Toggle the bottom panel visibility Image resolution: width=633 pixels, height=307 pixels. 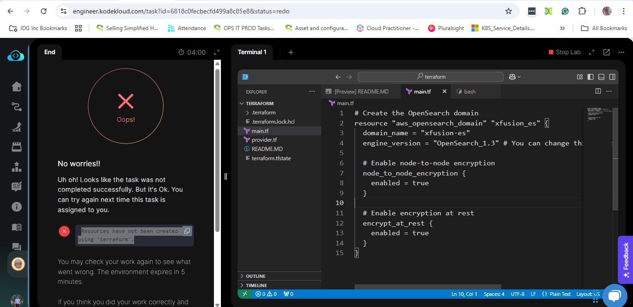(x=601, y=77)
